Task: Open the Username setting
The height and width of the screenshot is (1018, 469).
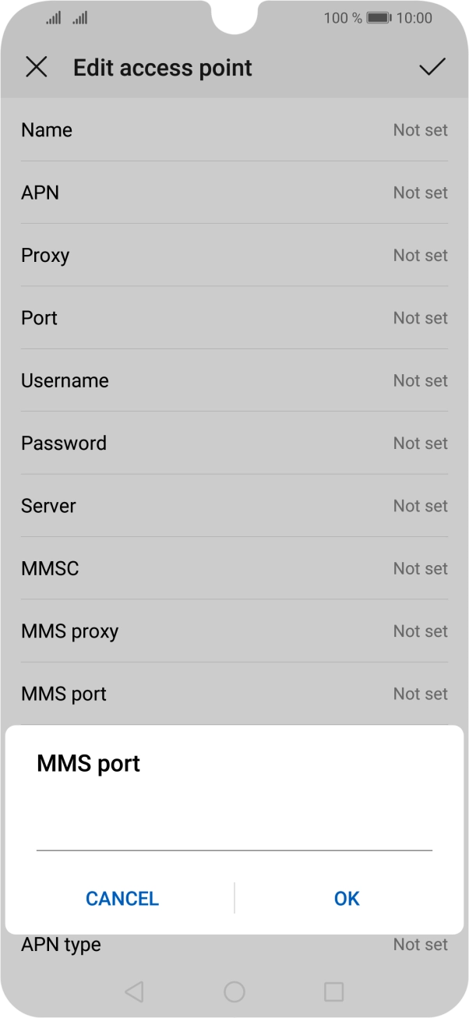Action: pos(234,380)
